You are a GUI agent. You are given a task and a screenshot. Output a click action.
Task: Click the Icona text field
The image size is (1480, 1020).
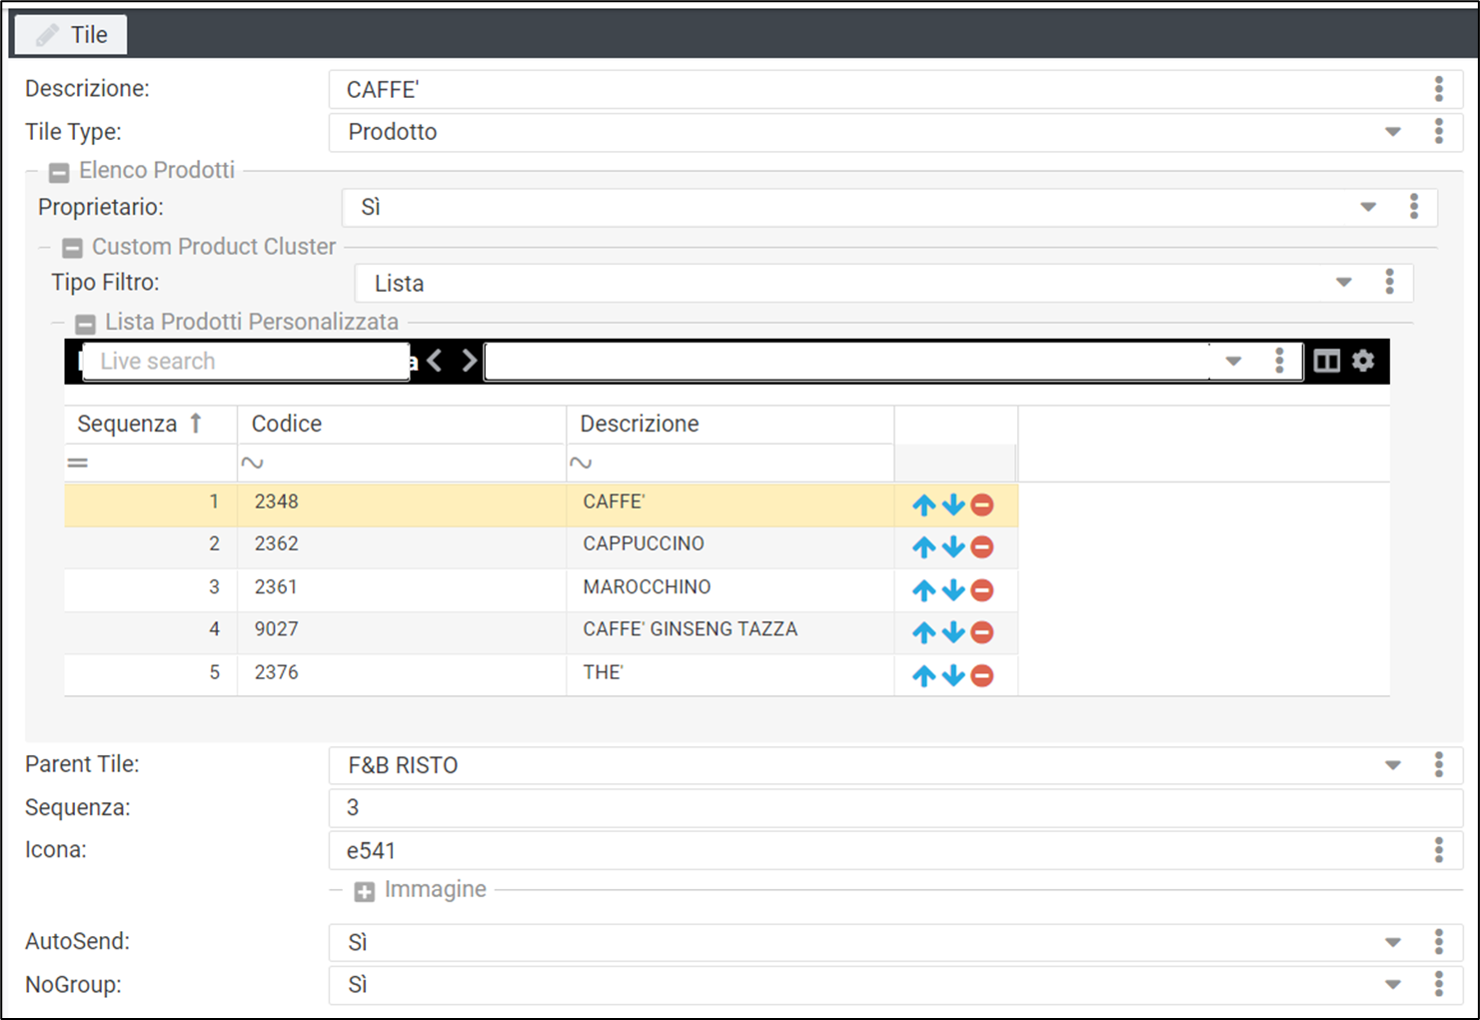coord(879,850)
